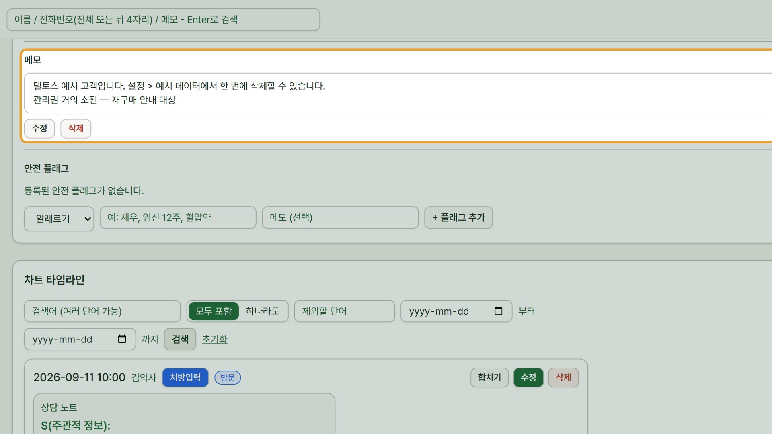Open calendar picker on 부터 date field
This screenshot has height=434, width=772.
point(498,311)
